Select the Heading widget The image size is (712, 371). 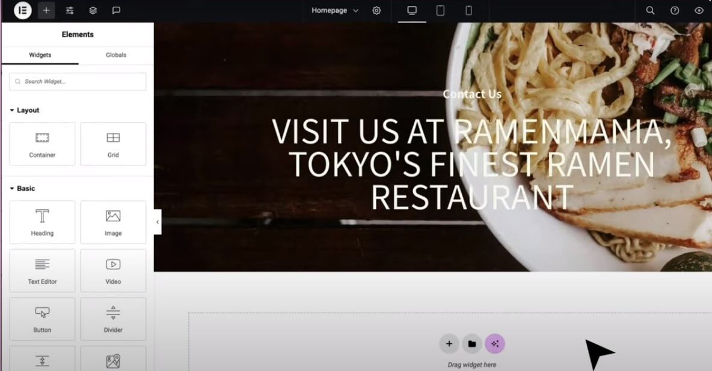pyautogui.click(x=42, y=222)
